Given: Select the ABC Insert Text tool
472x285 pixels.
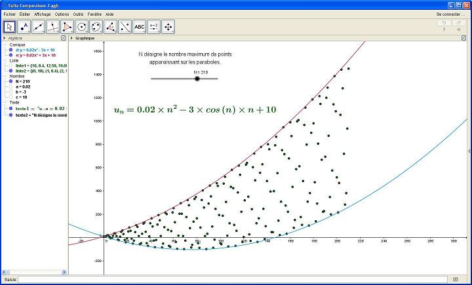Looking at the screenshot, I should (x=140, y=27).
